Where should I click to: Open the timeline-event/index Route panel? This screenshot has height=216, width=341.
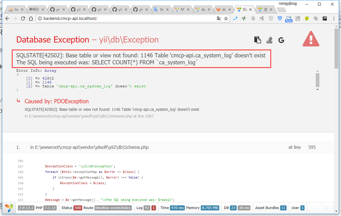click(x=113, y=208)
